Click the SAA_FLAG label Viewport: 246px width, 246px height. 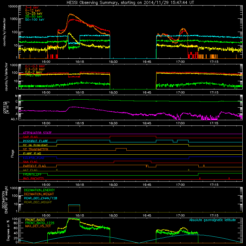[30, 162]
